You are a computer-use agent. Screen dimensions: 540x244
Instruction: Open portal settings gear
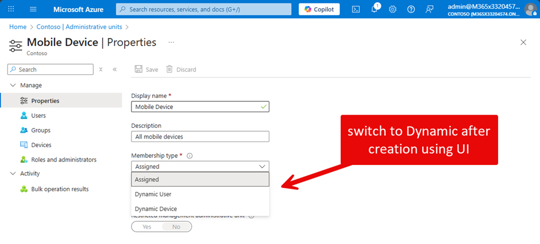[392, 9]
